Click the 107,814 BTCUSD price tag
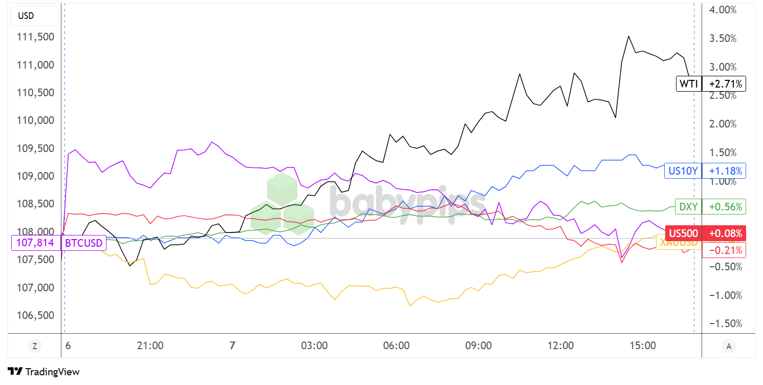763x385 pixels. [x=35, y=243]
